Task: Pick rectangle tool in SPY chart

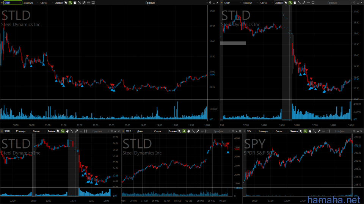Action: pos(328,131)
